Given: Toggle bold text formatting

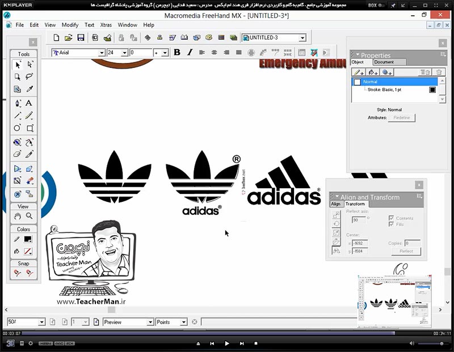Looking at the screenshot, I should tap(177, 52).
